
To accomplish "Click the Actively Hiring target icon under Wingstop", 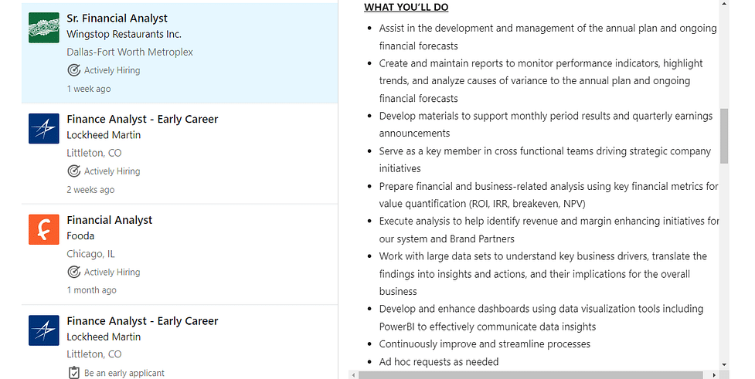I will coord(73,70).
